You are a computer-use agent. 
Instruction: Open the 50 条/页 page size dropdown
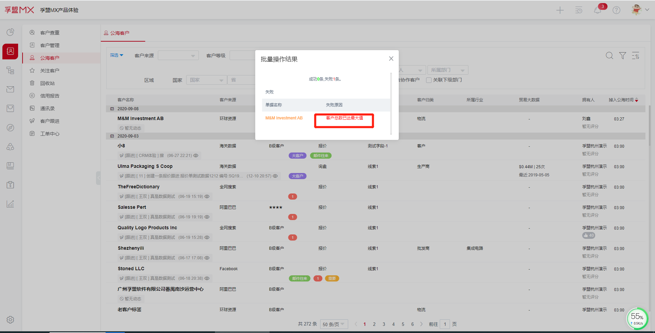(333, 324)
